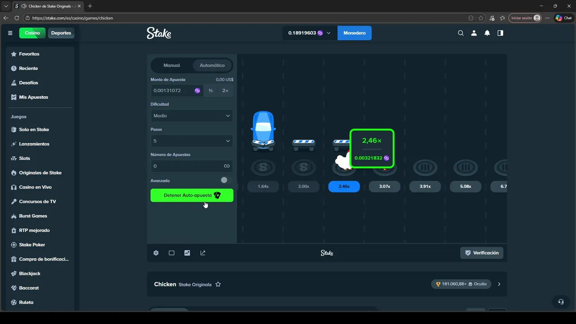576x324 pixels.
Task: Open live stats chart icon
Action: (187, 253)
